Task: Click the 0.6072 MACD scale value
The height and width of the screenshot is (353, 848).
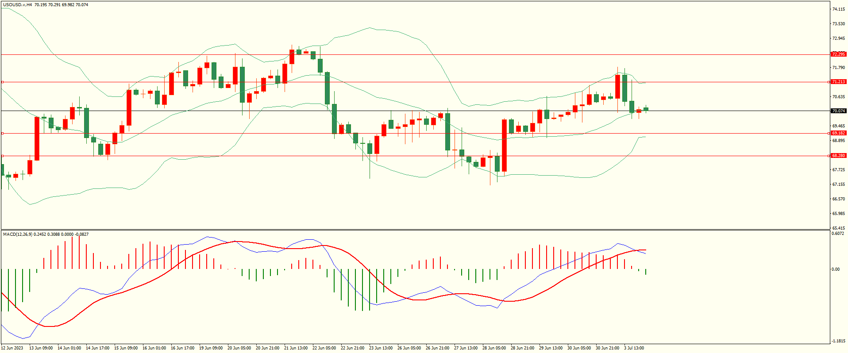Action: 838,234
